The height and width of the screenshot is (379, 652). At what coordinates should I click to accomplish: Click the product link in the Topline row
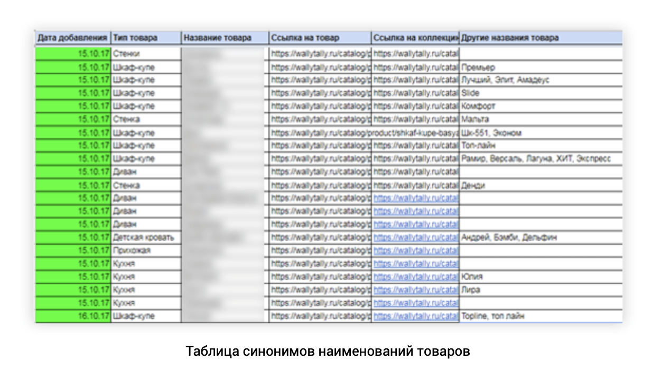coord(321,316)
